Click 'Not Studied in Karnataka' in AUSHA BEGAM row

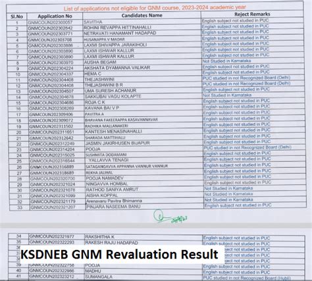[226, 61]
